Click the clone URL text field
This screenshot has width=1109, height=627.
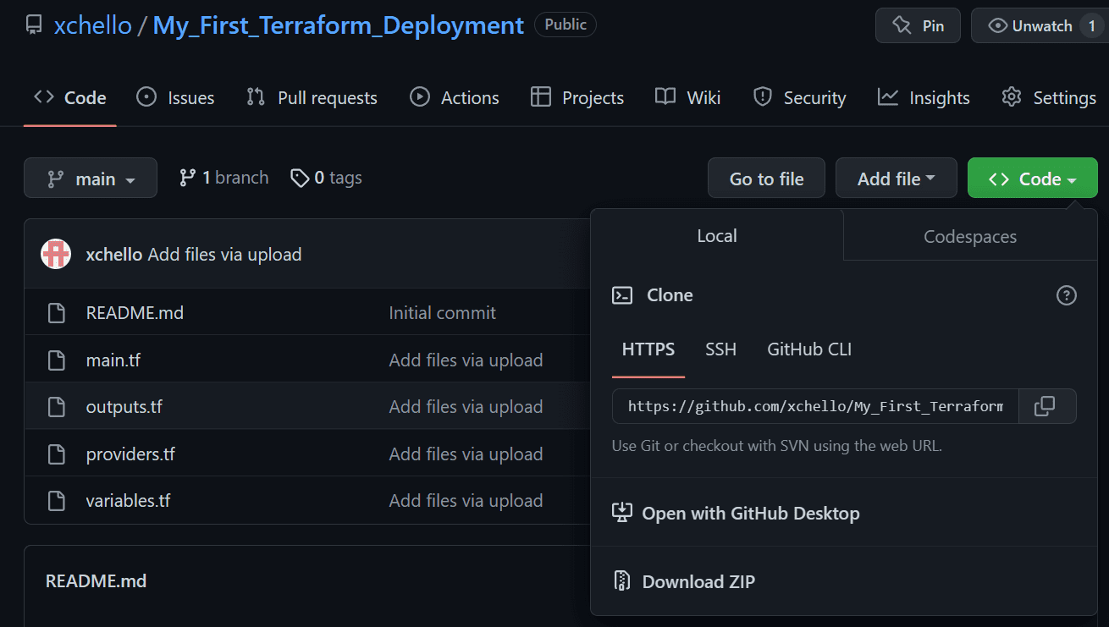[815, 406]
